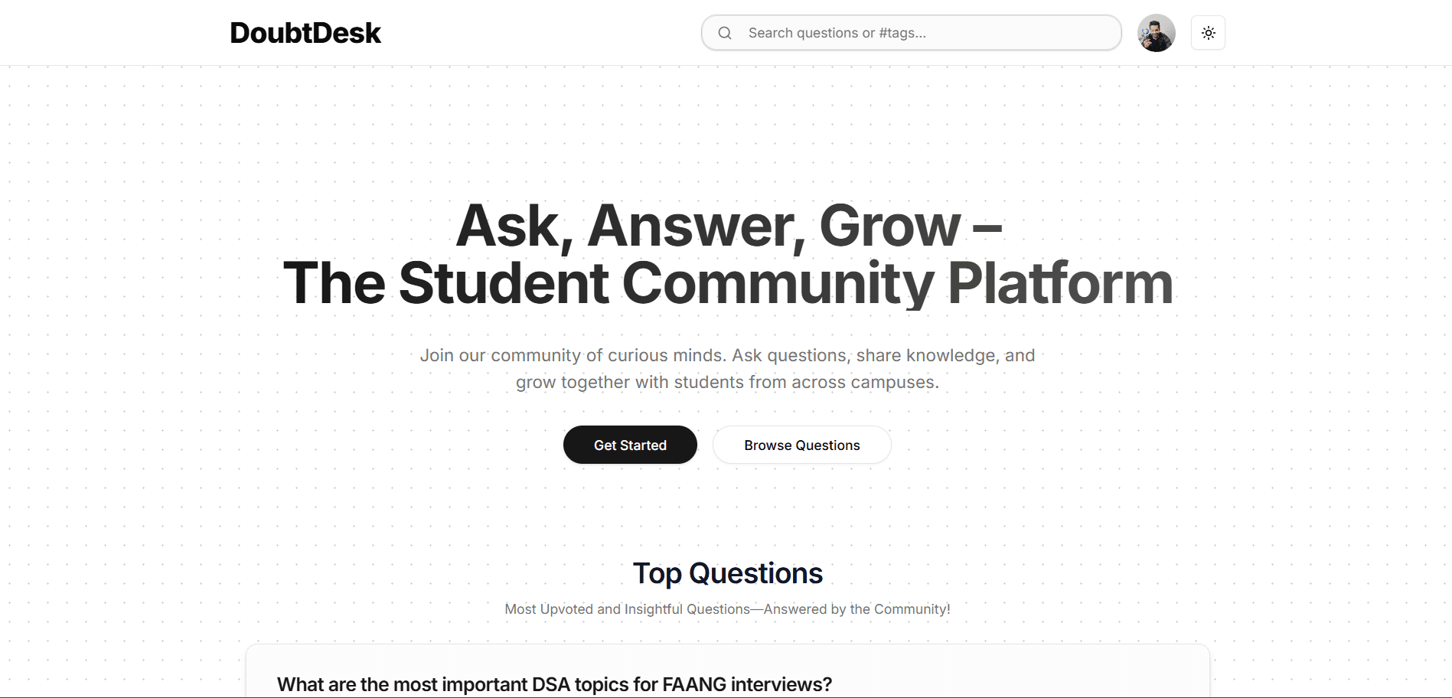1452x698 pixels.
Task: Click 'The Student Community Platform' headline line
Action: point(728,283)
